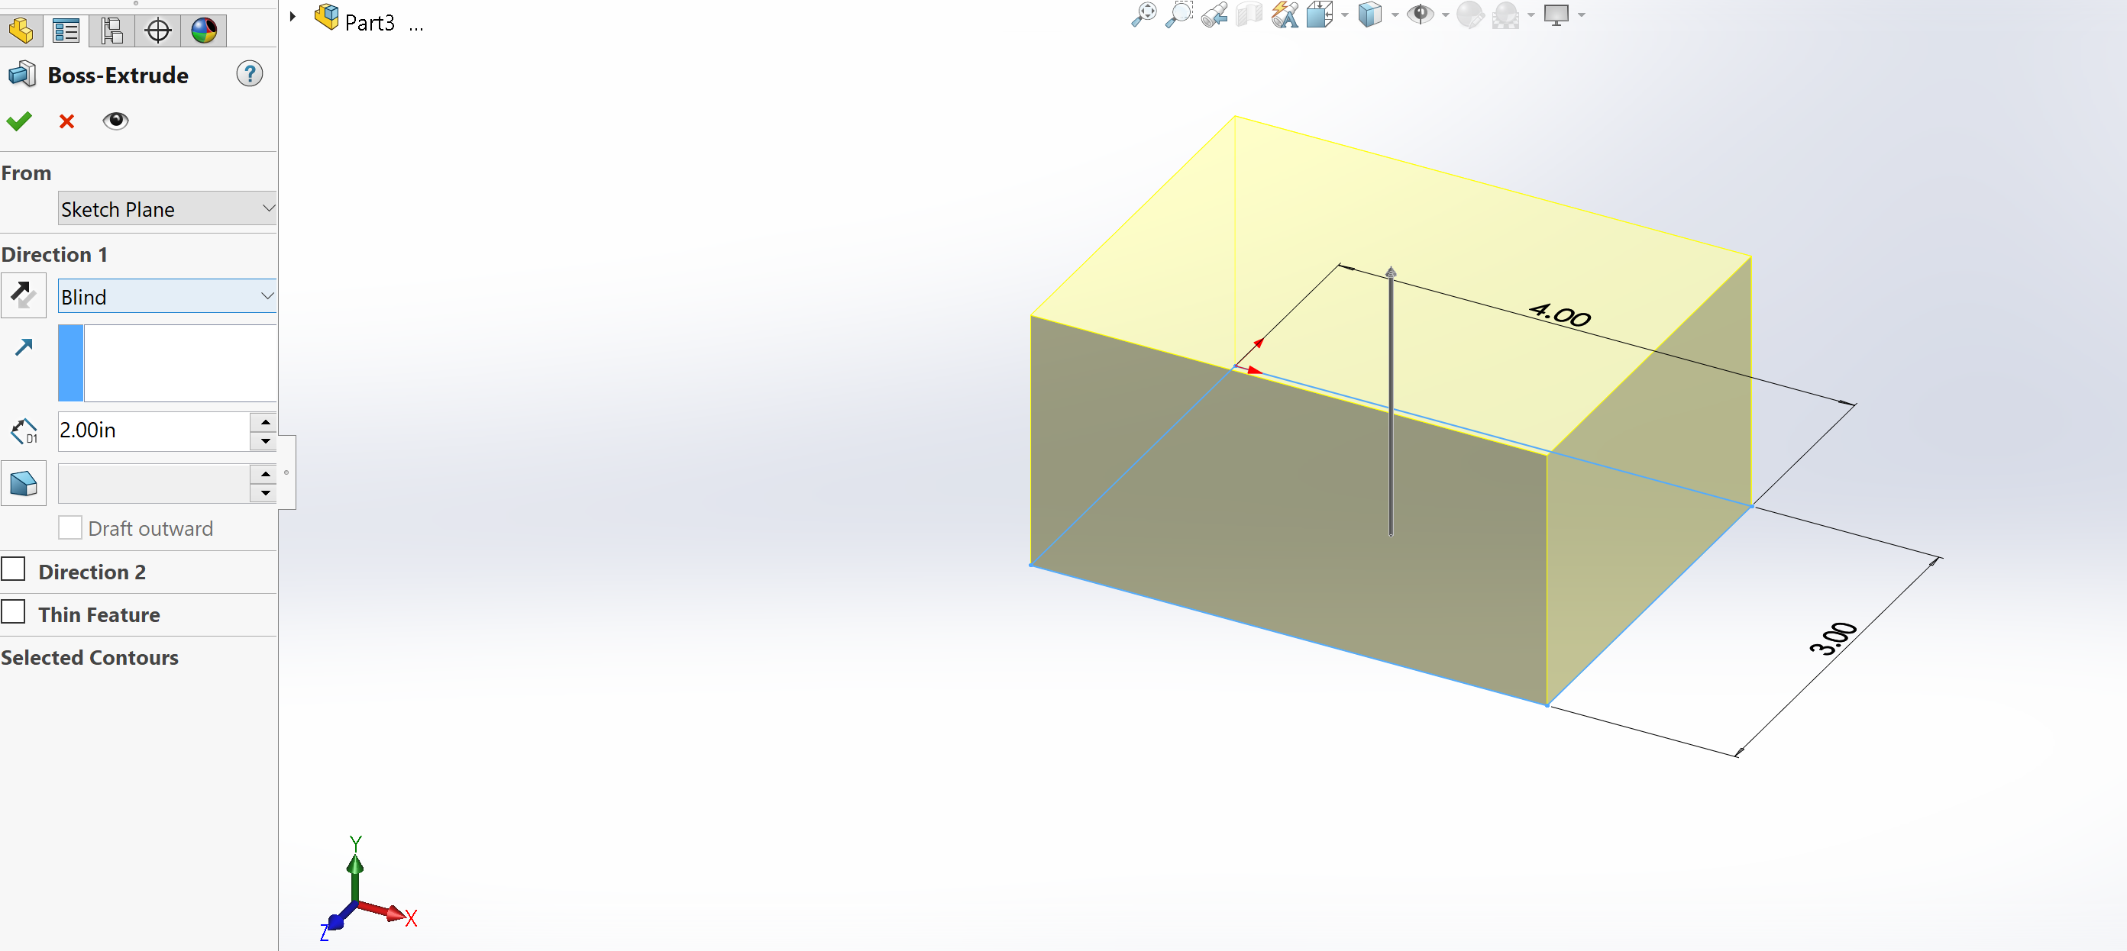2127x951 pixels.
Task: Click the Zoom to Fit icon
Action: pos(1143,15)
